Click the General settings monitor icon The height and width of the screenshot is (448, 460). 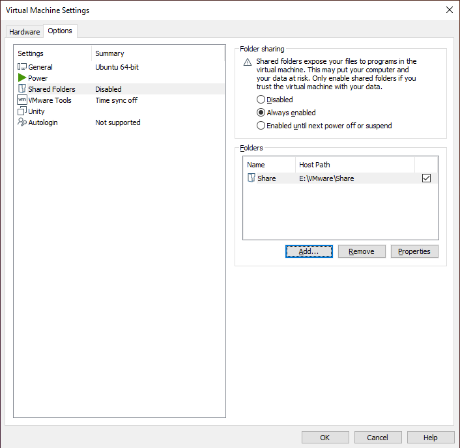(22, 67)
